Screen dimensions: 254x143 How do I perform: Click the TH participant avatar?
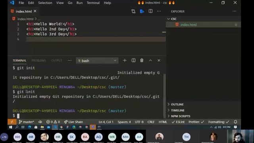click(x=186, y=137)
